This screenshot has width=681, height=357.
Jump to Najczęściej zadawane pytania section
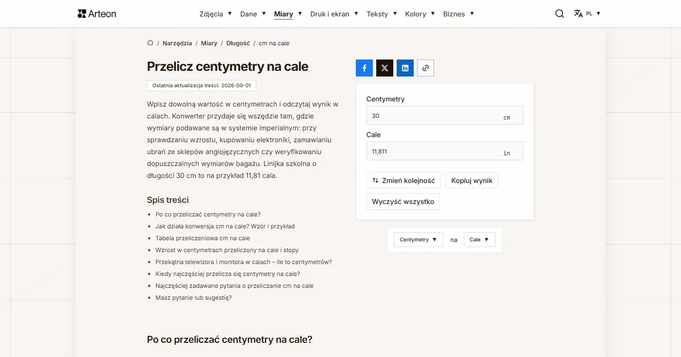coord(234,286)
